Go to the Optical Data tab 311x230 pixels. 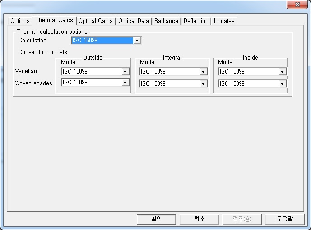click(134, 21)
